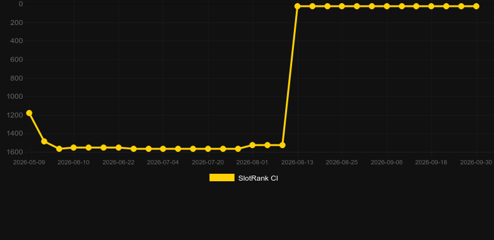The height and width of the screenshot is (240, 494).
Task: Click the data point above 2026-06-10
Action: click(x=74, y=147)
